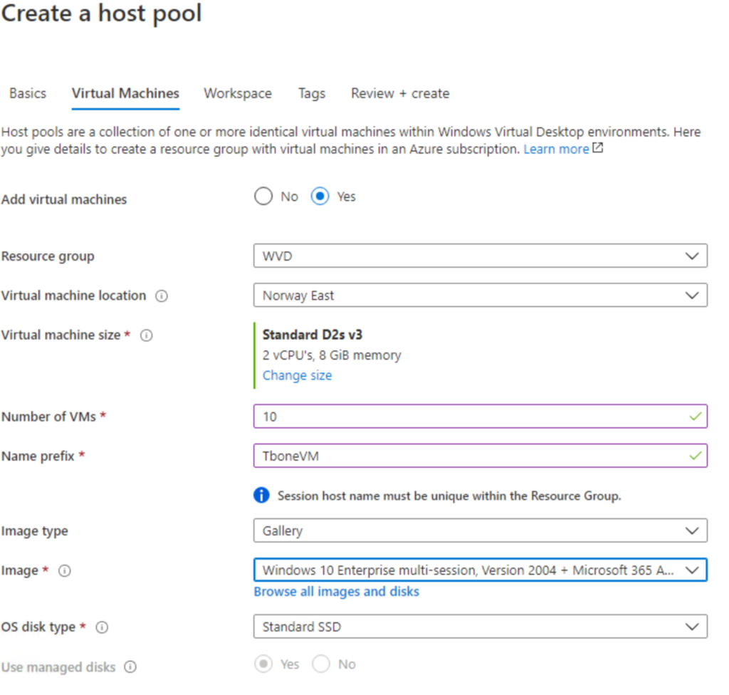The image size is (729, 695).
Task: Click Browse all images and disks link
Action: click(336, 592)
